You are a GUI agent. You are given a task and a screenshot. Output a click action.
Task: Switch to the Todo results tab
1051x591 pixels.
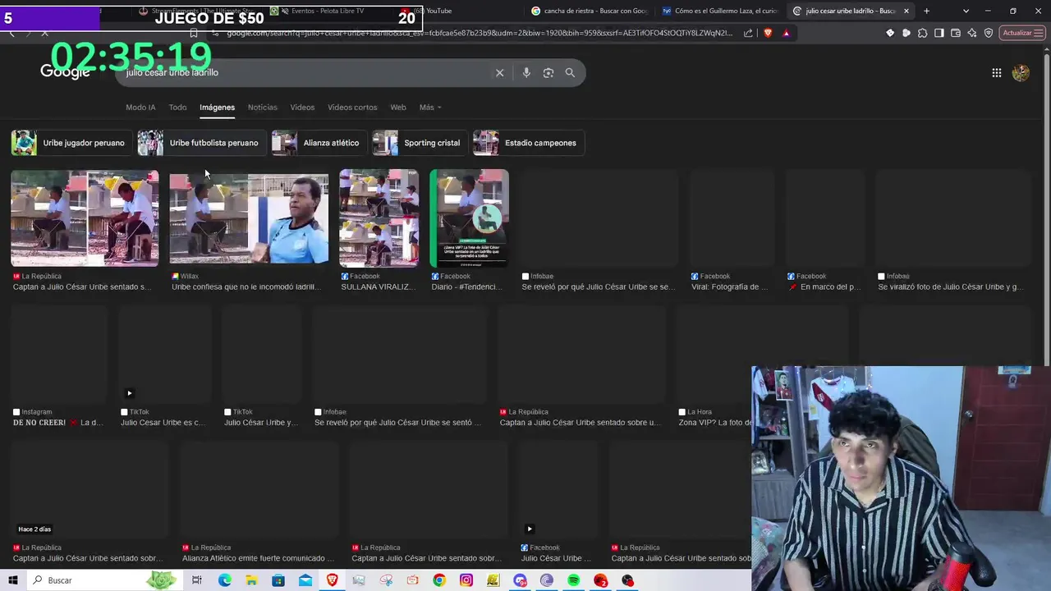(177, 108)
